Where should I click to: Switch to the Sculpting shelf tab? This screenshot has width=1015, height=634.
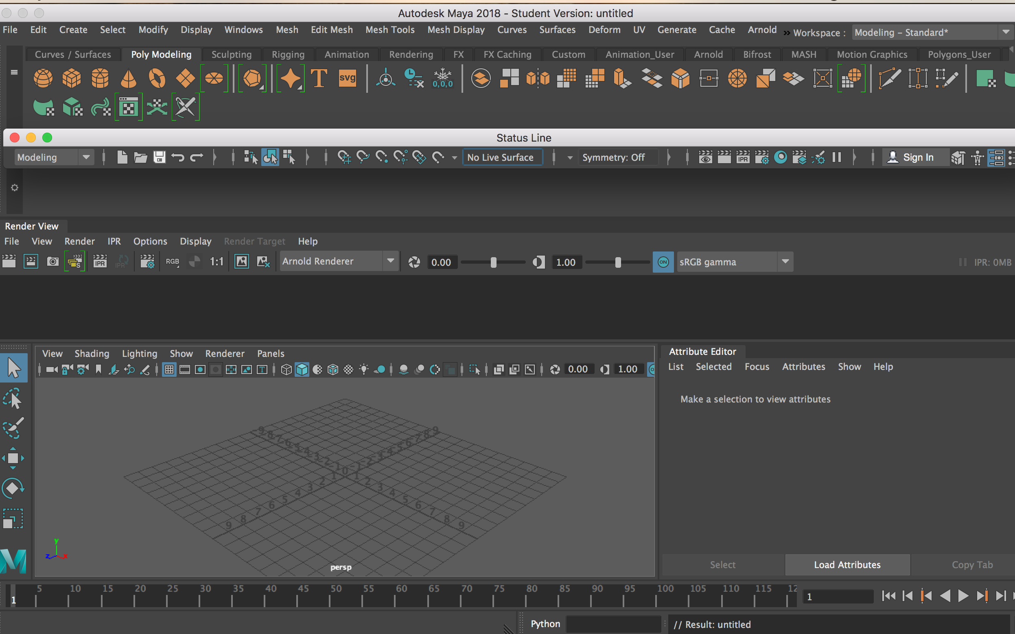pos(232,55)
